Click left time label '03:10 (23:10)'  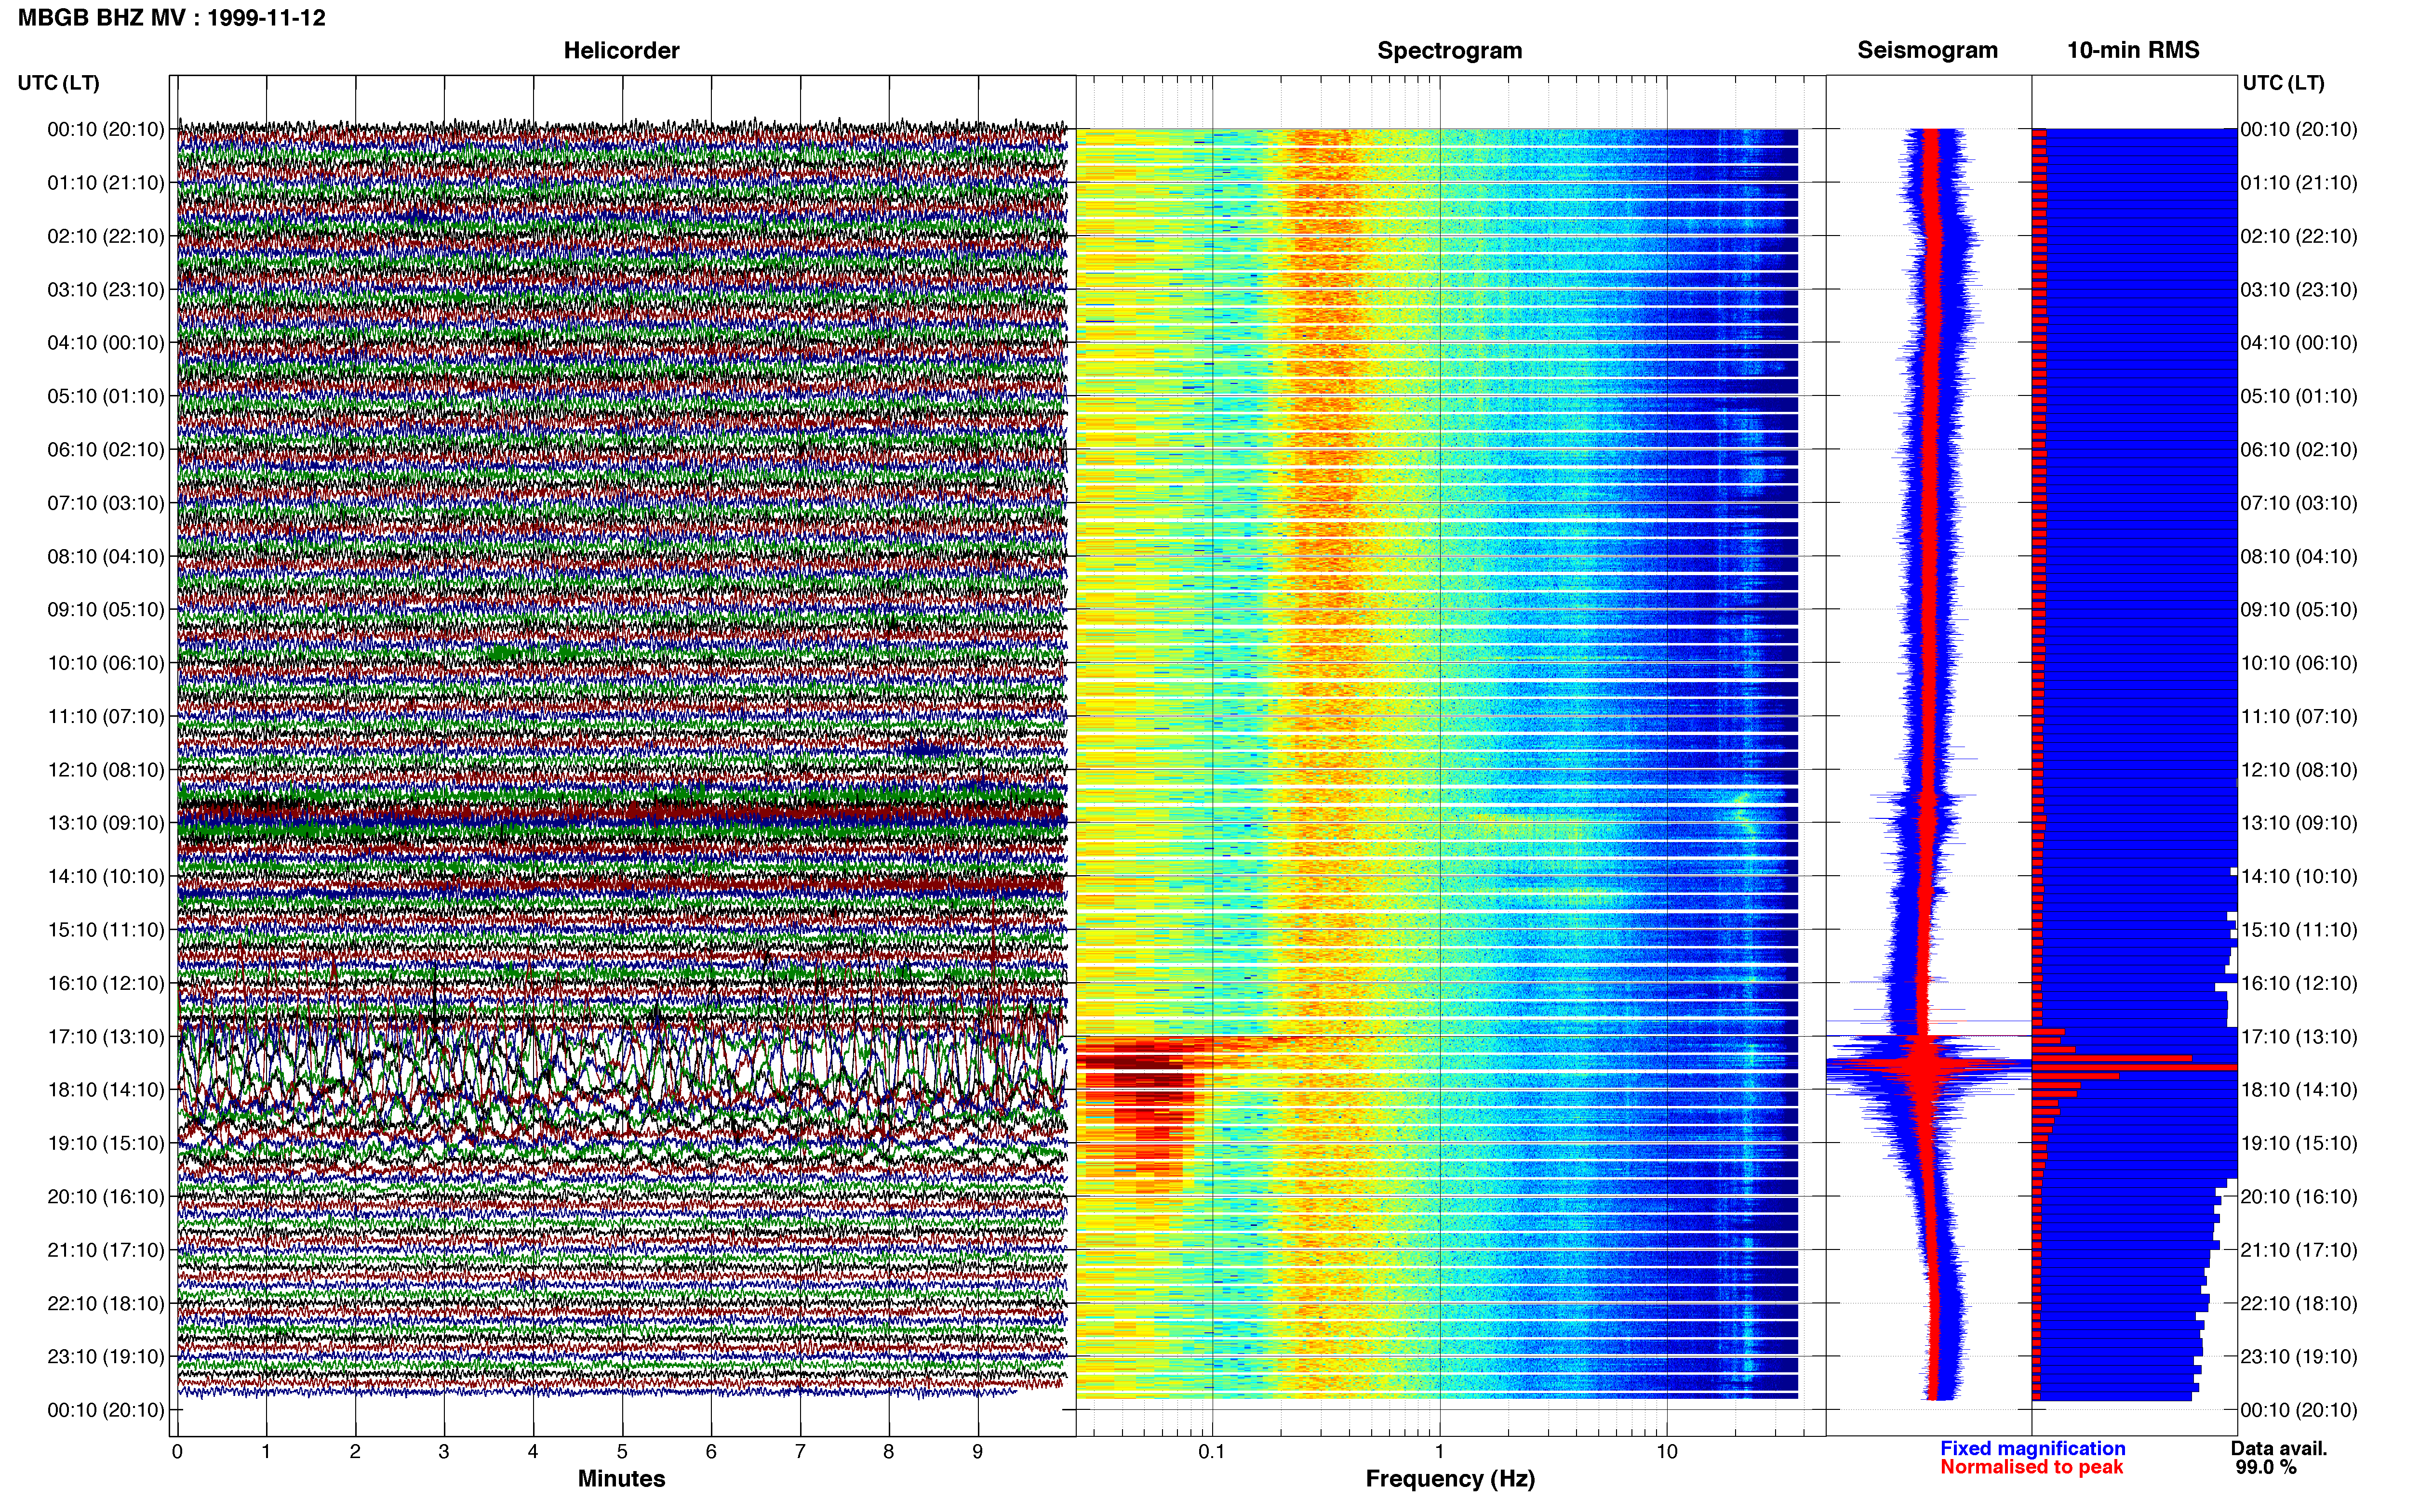tap(106, 289)
